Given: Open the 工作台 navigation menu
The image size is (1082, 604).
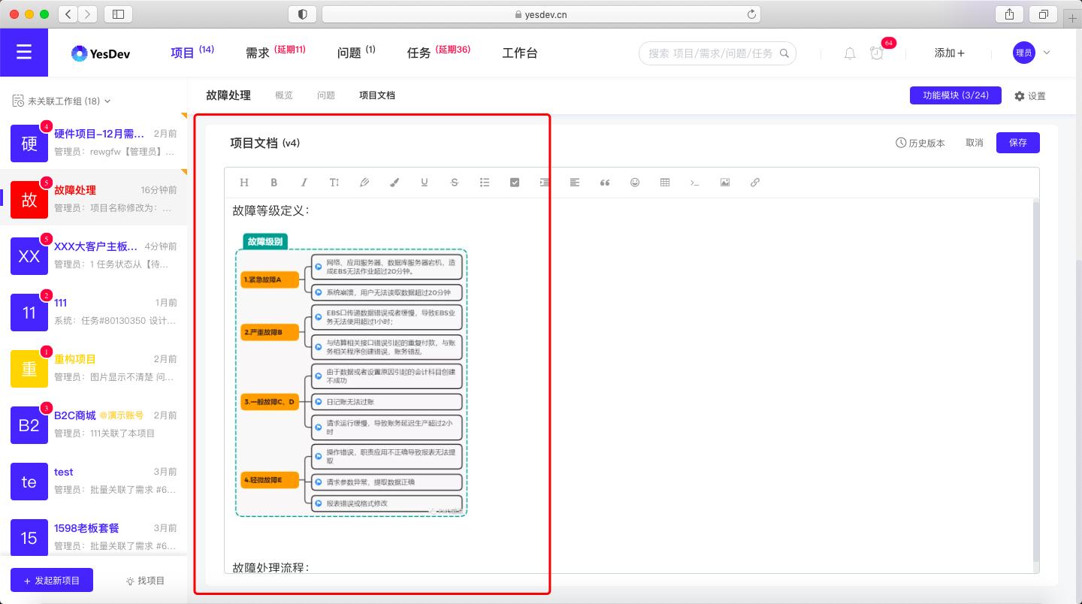Looking at the screenshot, I should pos(520,53).
